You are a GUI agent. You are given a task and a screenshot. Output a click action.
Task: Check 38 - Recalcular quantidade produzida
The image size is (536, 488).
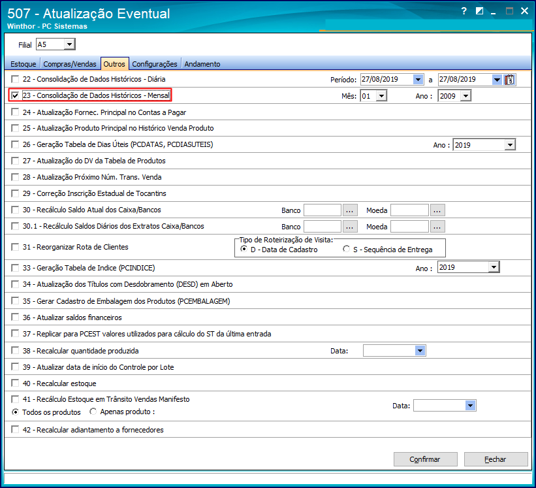(x=15, y=351)
